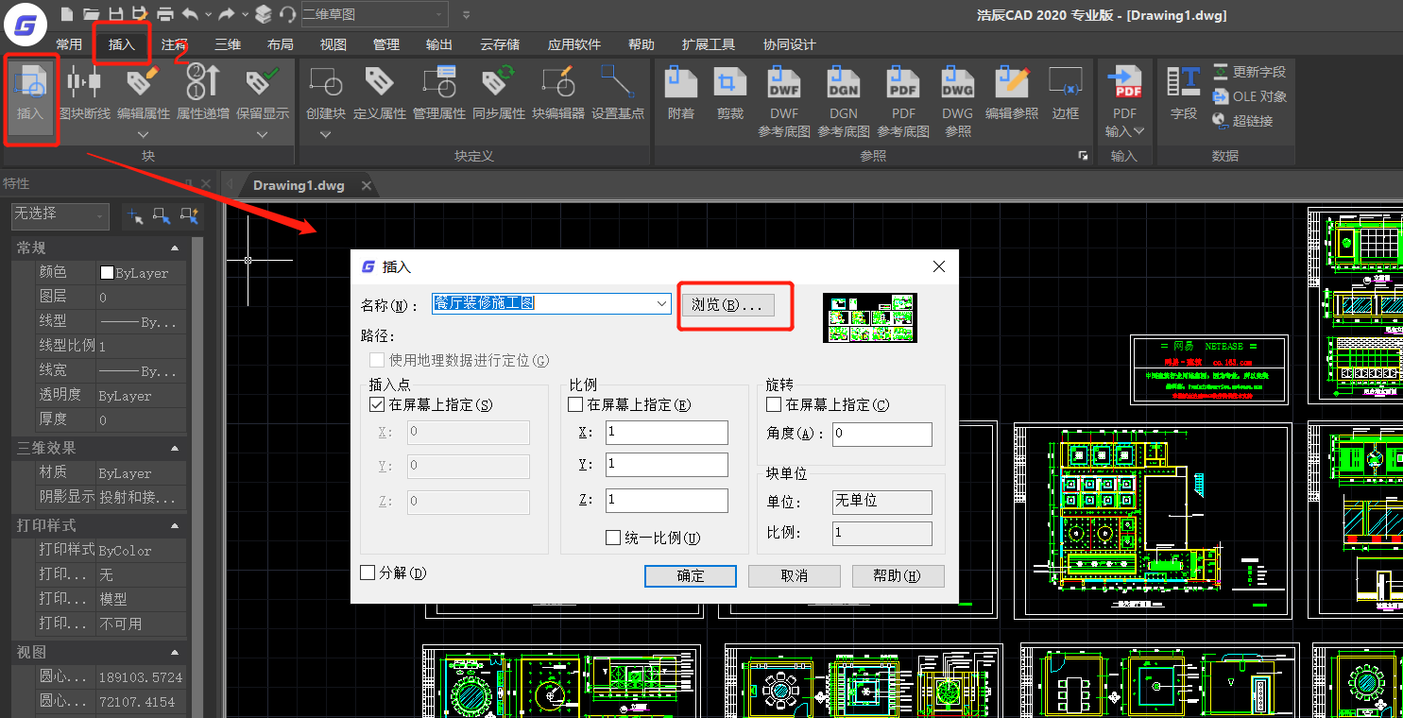Screen dimensions: 1403x718
Task: Enable the 统一比例 checkbox
Action: tap(613, 538)
